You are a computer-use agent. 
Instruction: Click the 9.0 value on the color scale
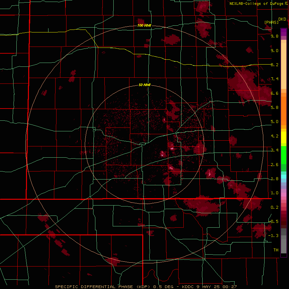click(275, 51)
